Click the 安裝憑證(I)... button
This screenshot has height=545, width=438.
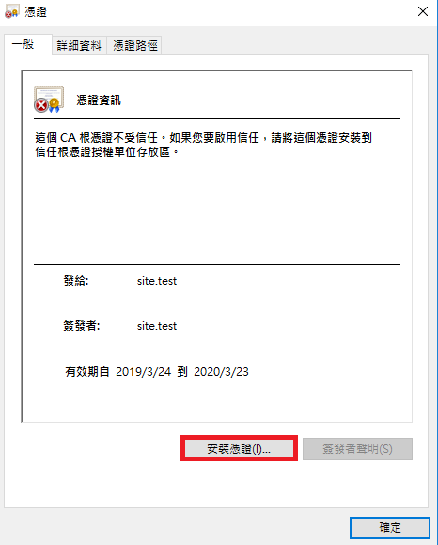click(x=239, y=449)
